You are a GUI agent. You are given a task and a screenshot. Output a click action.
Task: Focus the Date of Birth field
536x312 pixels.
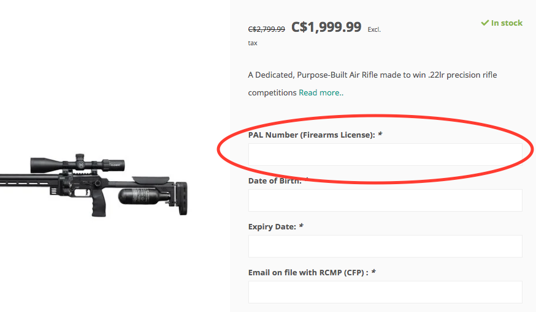point(385,200)
